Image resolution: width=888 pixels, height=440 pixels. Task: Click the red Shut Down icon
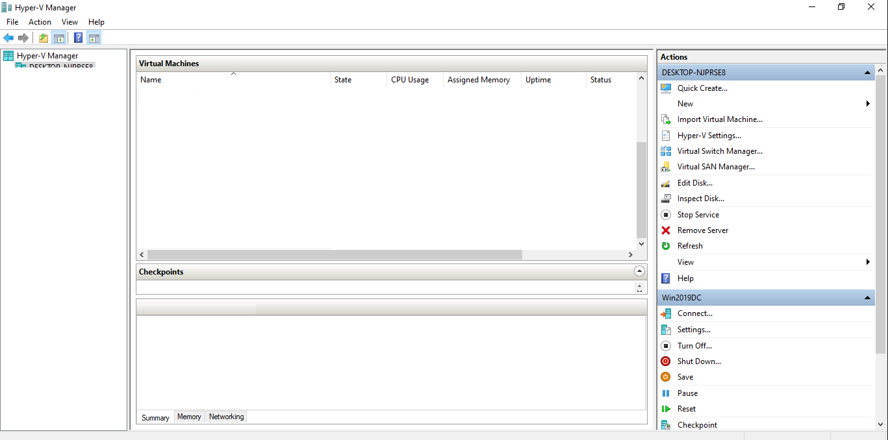click(666, 361)
